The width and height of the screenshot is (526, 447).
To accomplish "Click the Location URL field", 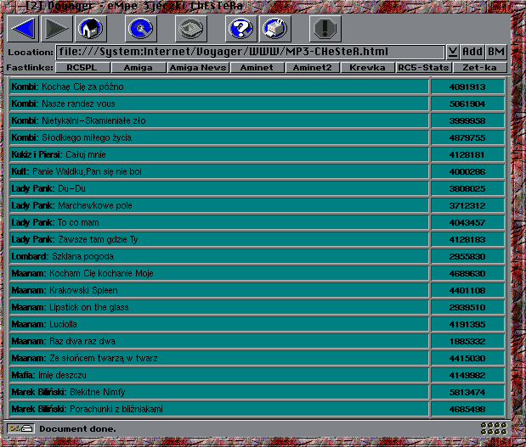I will coord(250,52).
